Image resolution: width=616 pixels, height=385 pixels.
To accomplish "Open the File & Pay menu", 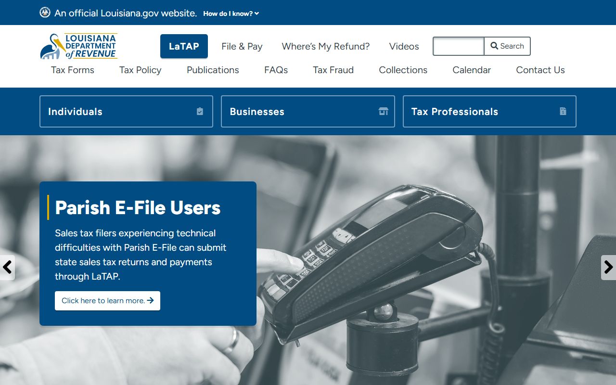I will click(242, 46).
